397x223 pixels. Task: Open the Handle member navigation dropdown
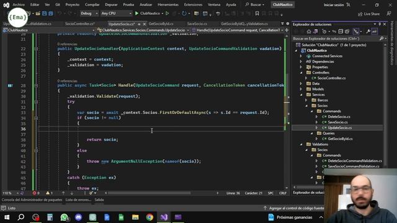[x=238, y=30]
